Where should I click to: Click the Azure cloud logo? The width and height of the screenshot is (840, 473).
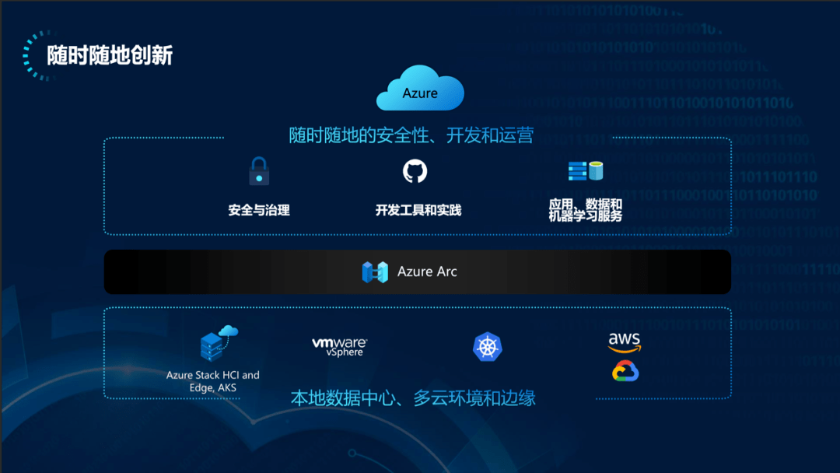tap(420, 88)
